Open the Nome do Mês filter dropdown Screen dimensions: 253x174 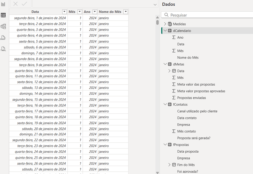point(126,12)
